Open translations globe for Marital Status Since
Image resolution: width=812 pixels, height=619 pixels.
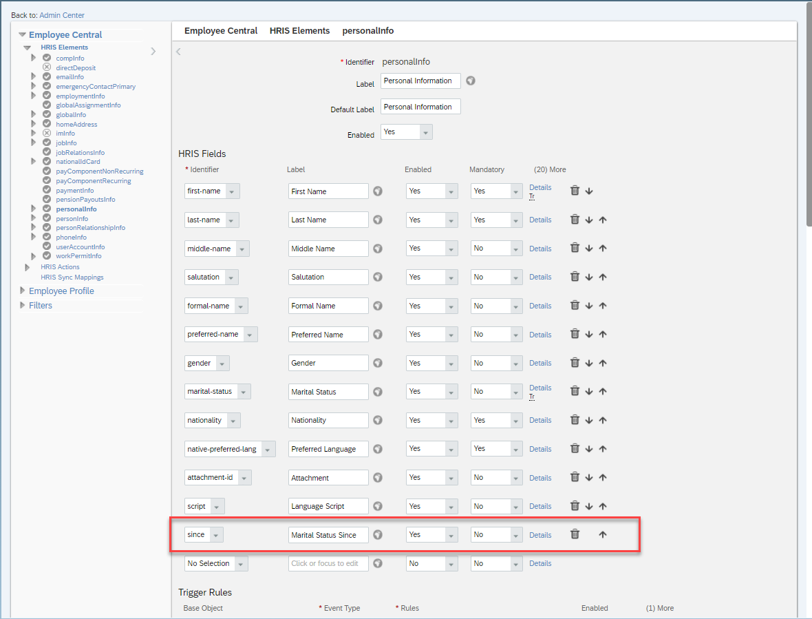point(378,534)
